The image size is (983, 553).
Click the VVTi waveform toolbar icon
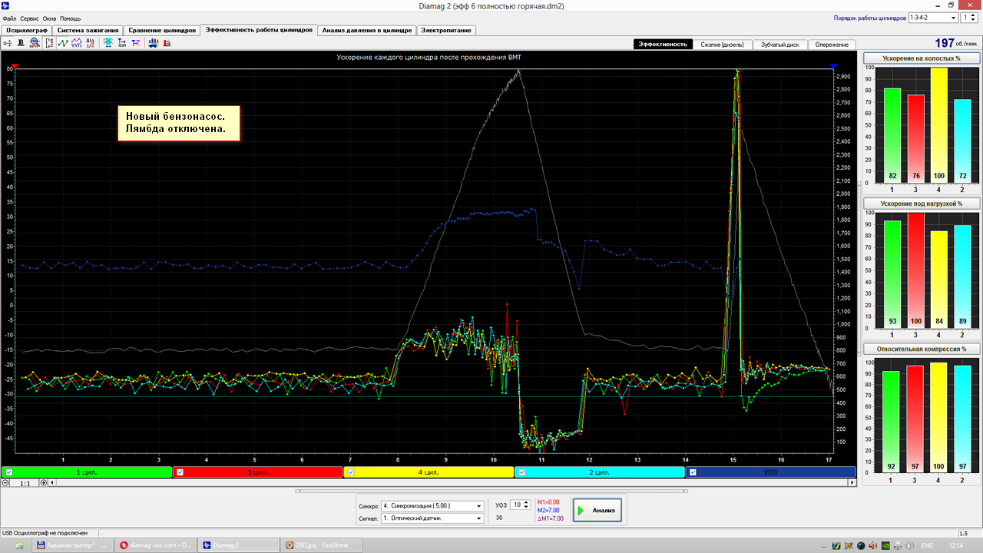pyautogui.click(x=76, y=43)
